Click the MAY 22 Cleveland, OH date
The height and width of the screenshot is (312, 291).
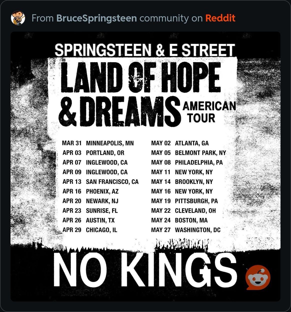point(183,211)
